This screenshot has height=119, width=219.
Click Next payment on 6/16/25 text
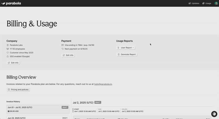coord(76,49)
